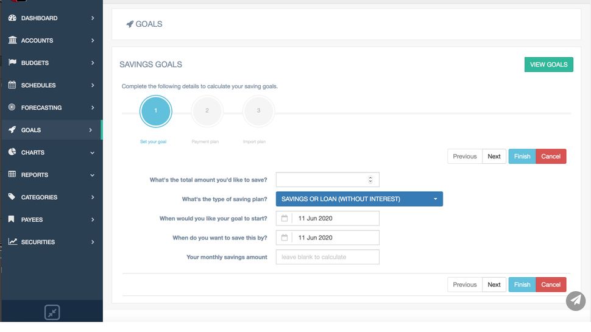Viewport: 591px width, 332px height.
Task: Click the Accounts bank building icon
Action: 12,40
